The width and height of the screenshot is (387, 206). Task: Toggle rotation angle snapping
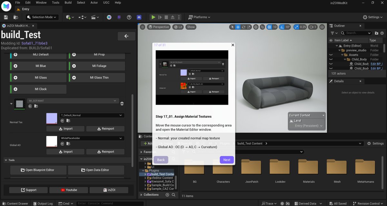tap(282, 27)
